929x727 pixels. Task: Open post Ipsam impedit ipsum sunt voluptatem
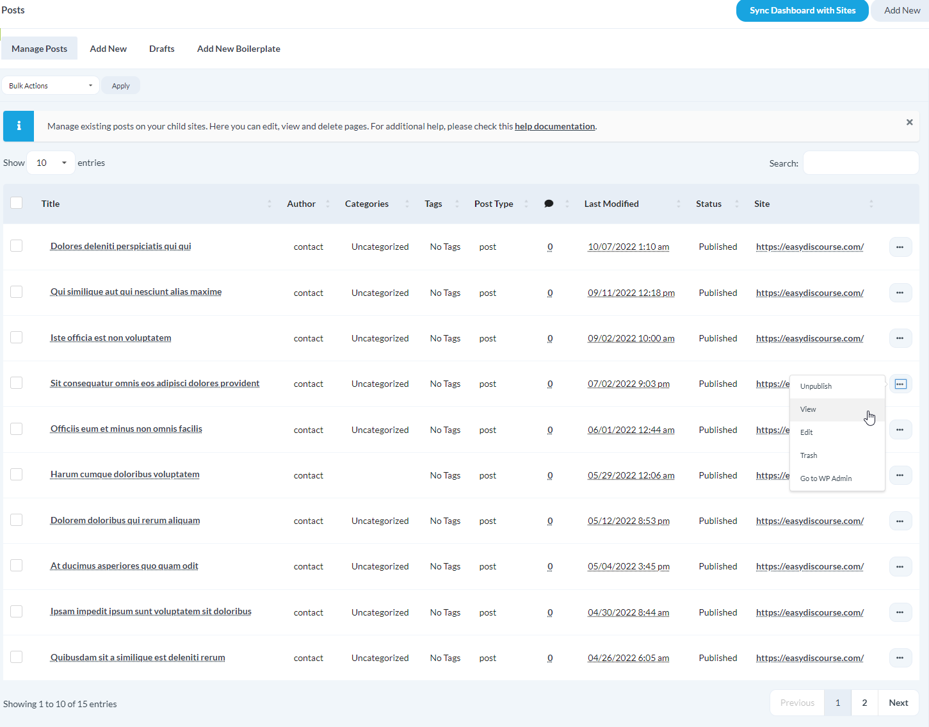(151, 611)
